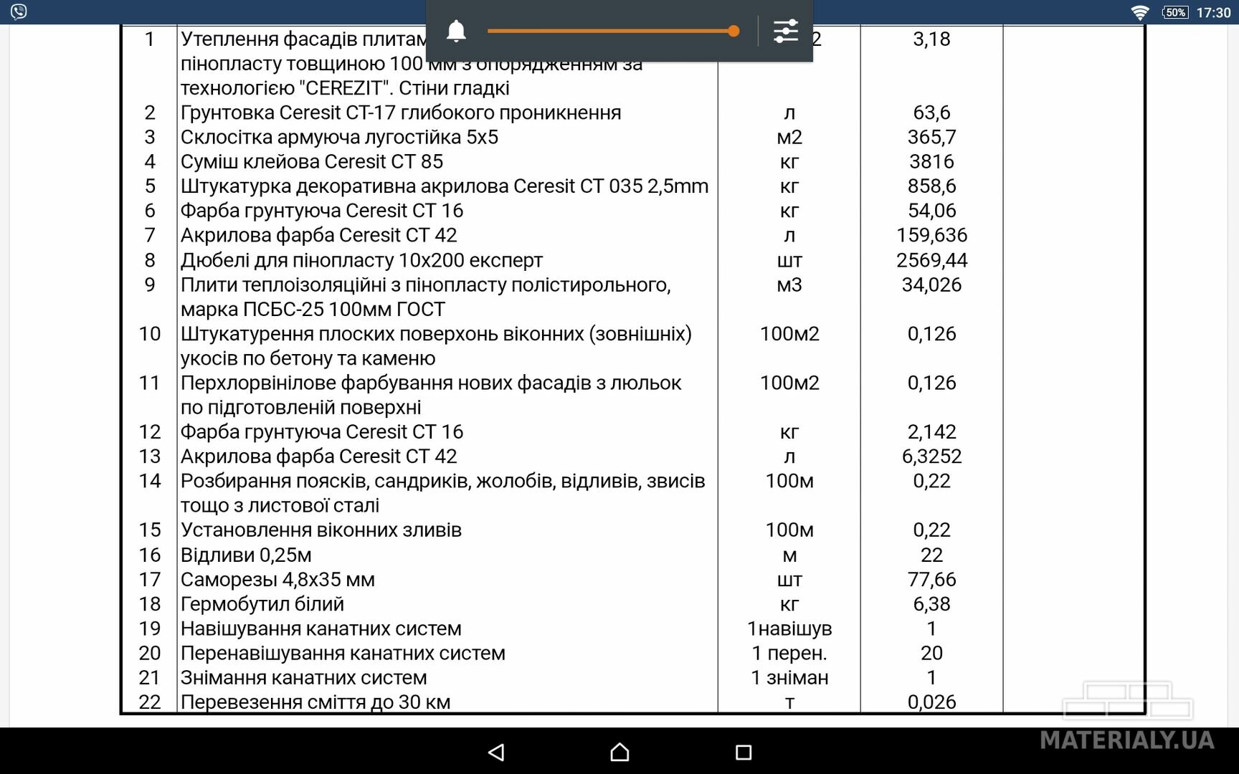Tap unit cell '1навішув'
Viewport: 1239px width, 774px height.
789,629
